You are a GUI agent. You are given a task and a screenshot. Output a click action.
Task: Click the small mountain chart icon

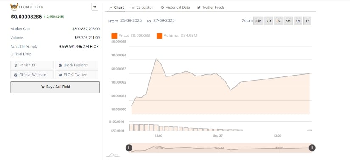[x=113, y=155]
